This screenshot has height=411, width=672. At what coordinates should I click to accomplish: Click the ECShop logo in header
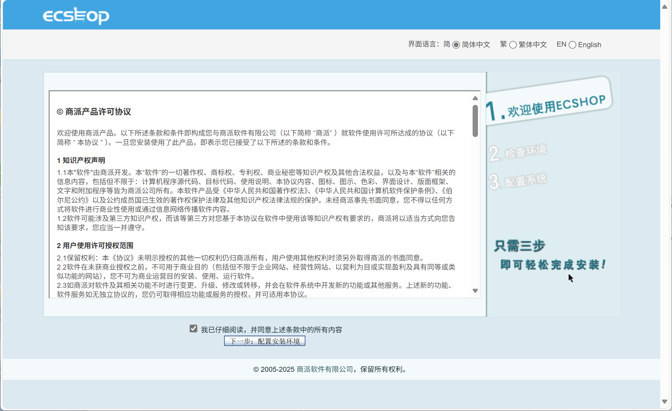click(76, 16)
